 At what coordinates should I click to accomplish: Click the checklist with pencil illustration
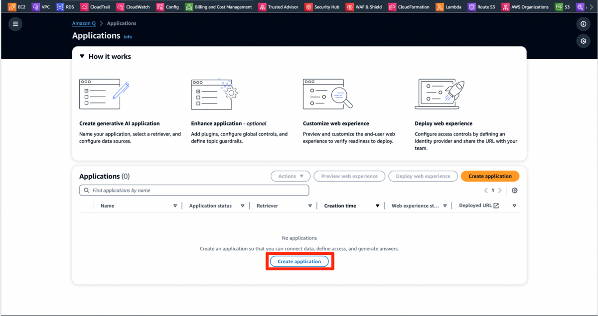tap(104, 94)
